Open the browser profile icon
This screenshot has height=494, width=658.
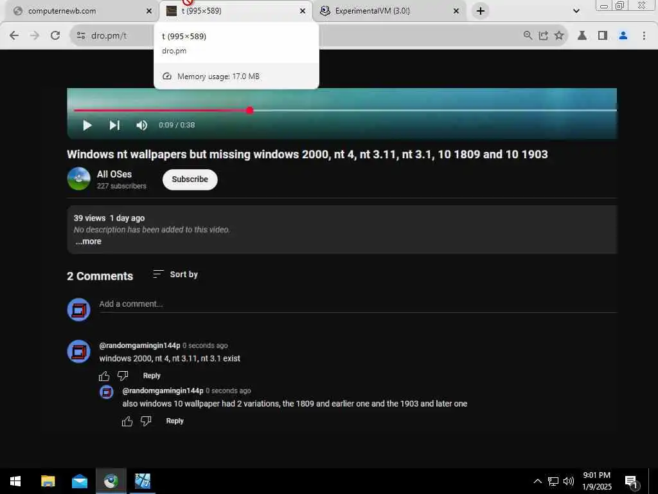pyautogui.click(x=623, y=35)
